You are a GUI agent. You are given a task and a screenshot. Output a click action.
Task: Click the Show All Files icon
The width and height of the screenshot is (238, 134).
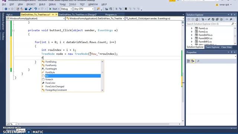point(222,19)
